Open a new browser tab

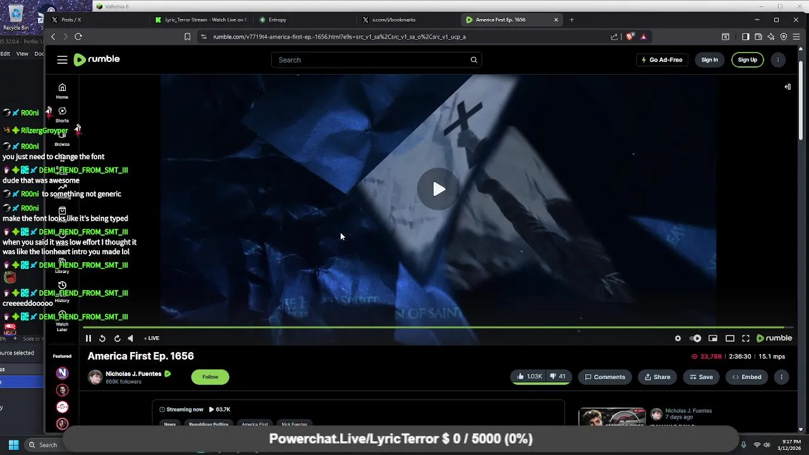pos(571,20)
